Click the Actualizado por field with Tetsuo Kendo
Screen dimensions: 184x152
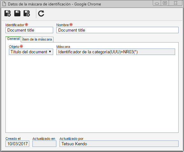pyautogui.click(x=119, y=144)
